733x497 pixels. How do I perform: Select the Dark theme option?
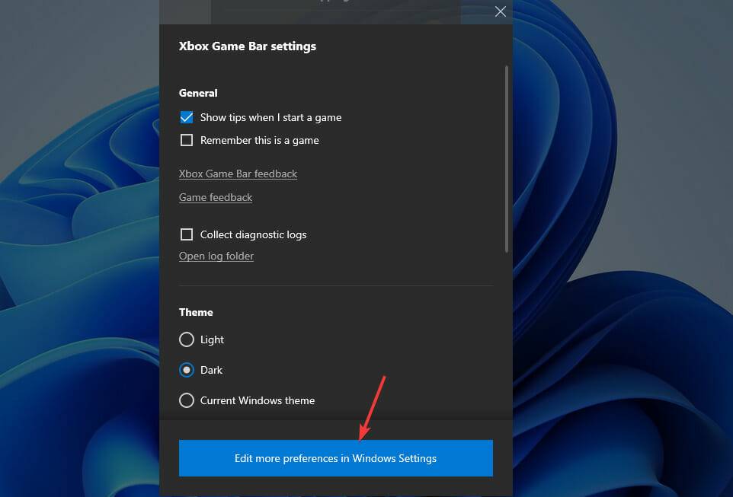[186, 370]
